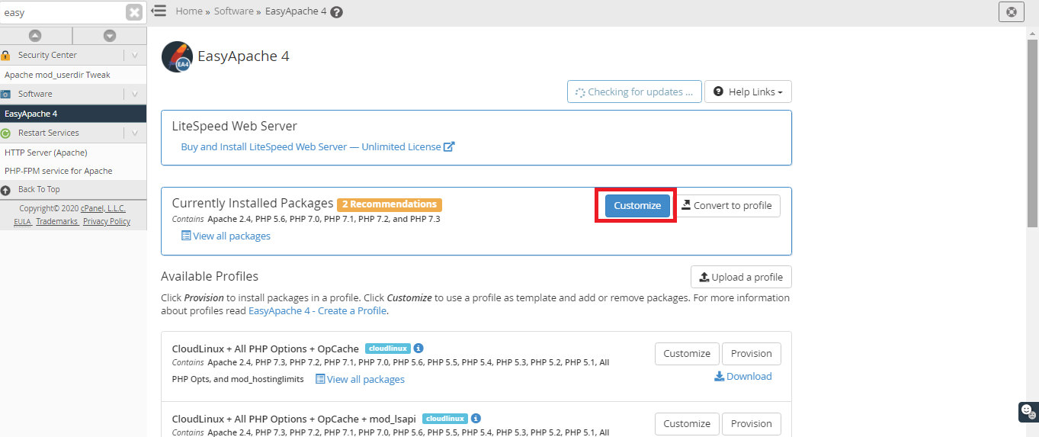This screenshot has height=437, width=1039.
Task: Click the Software breadcrumb link
Action: coord(234,11)
